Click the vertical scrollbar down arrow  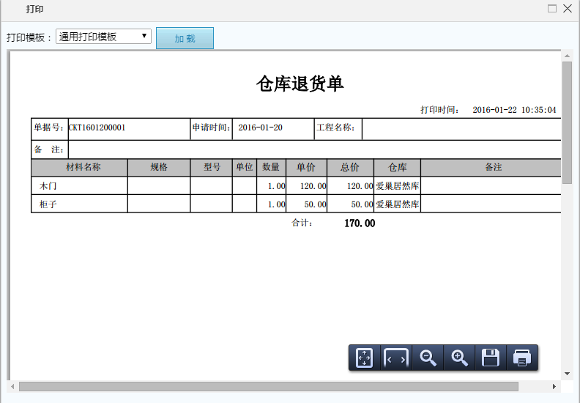(567, 374)
